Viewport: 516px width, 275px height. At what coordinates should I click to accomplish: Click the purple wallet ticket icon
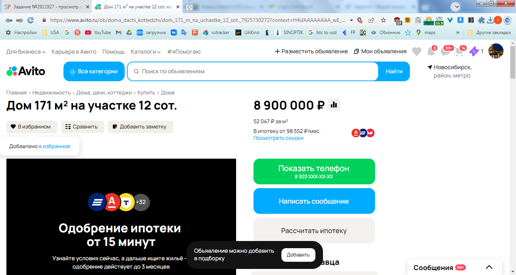tap(474, 51)
